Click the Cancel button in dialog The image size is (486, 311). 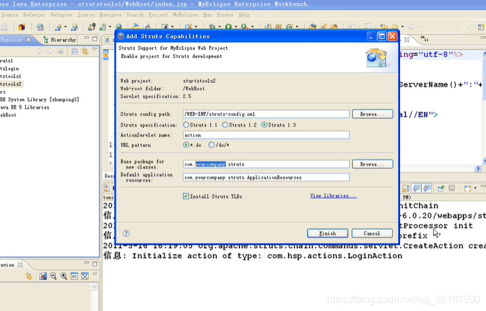[x=372, y=234]
